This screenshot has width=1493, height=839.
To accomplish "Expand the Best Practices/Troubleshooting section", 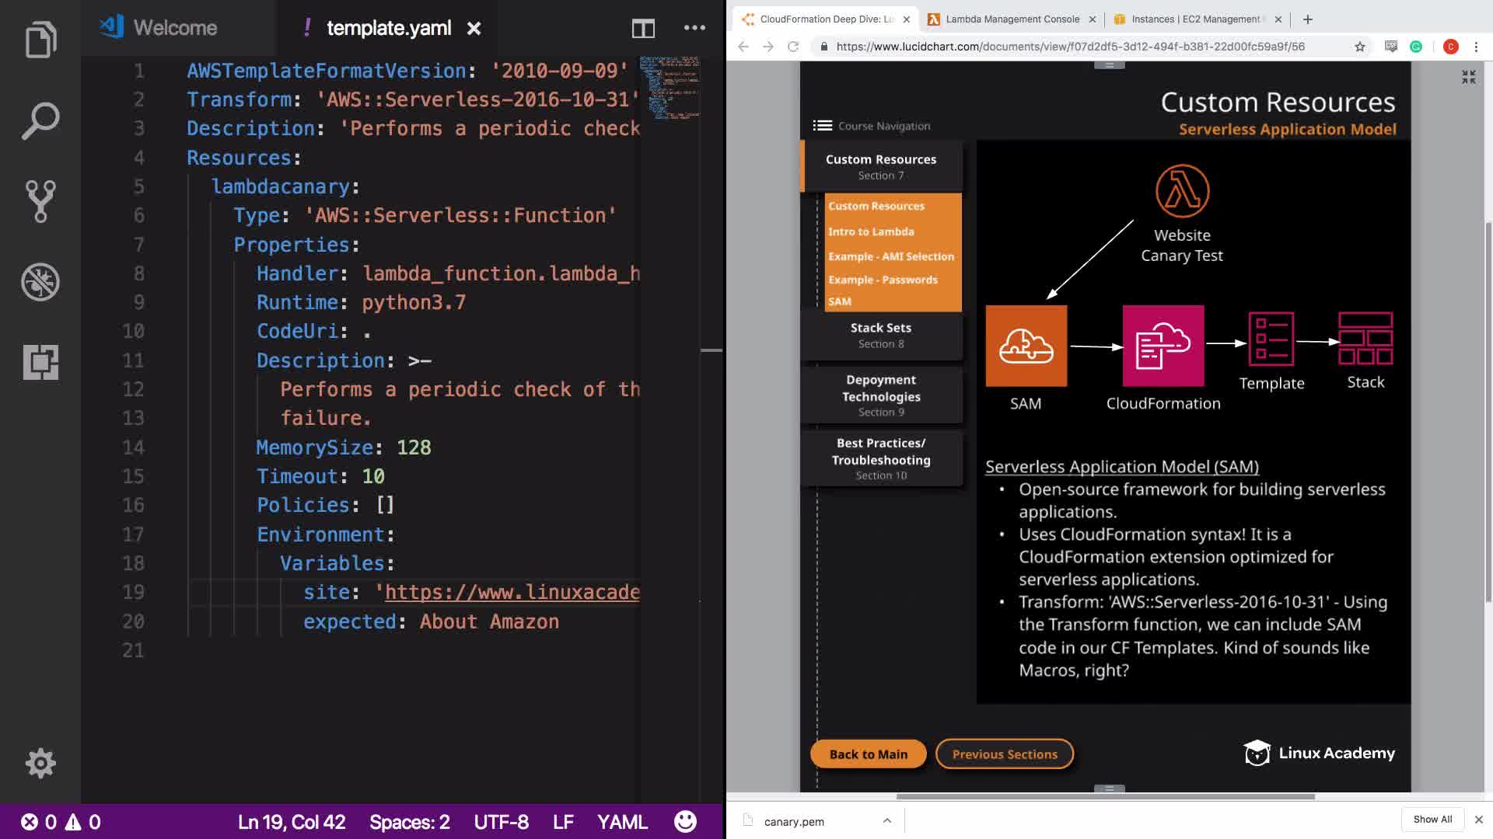I will [881, 458].
